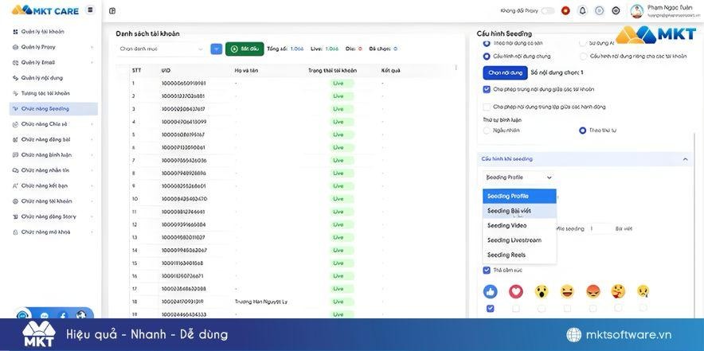Click the Haha laughing reaction icon
The width and height of the screenshot is (704, 351).
pos(567,291)
